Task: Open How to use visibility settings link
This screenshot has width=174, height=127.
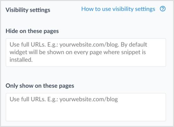Action: 118,9
